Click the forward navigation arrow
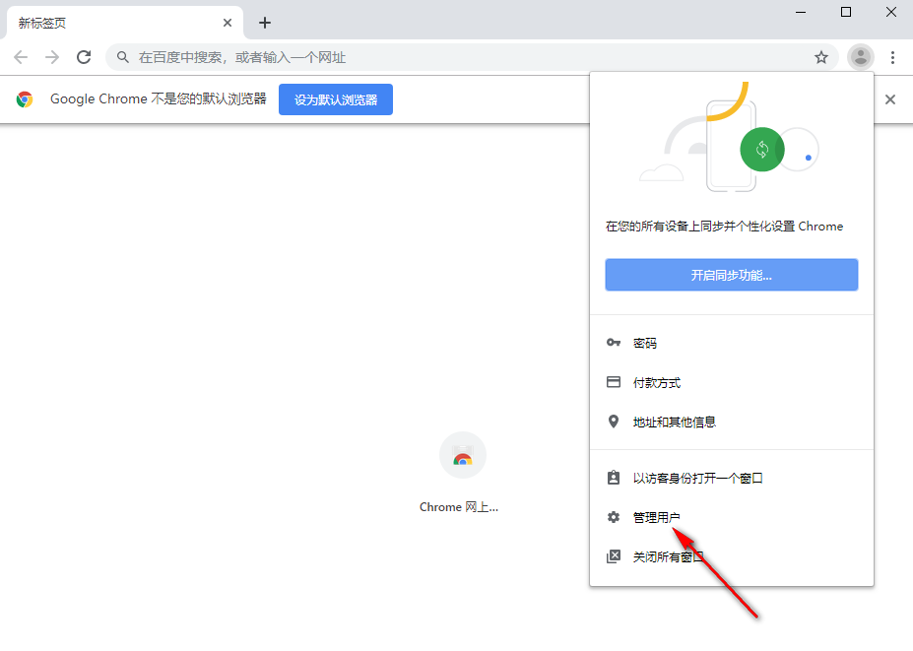The width and height of the screenshot is (913, 651). (x=52, y=57)
